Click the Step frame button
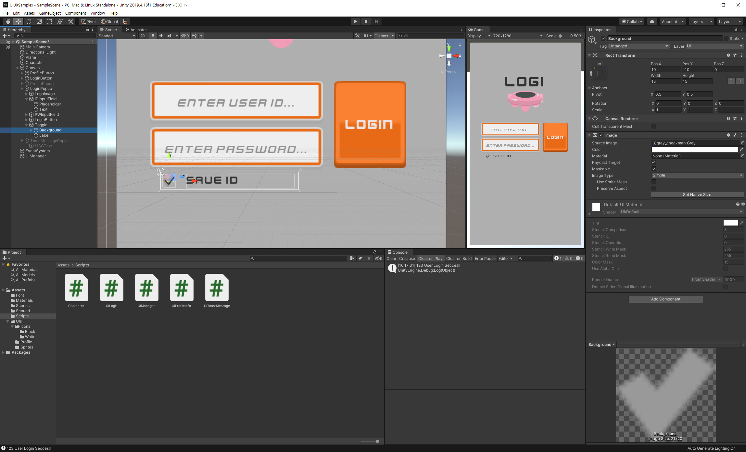 (376, 21)
